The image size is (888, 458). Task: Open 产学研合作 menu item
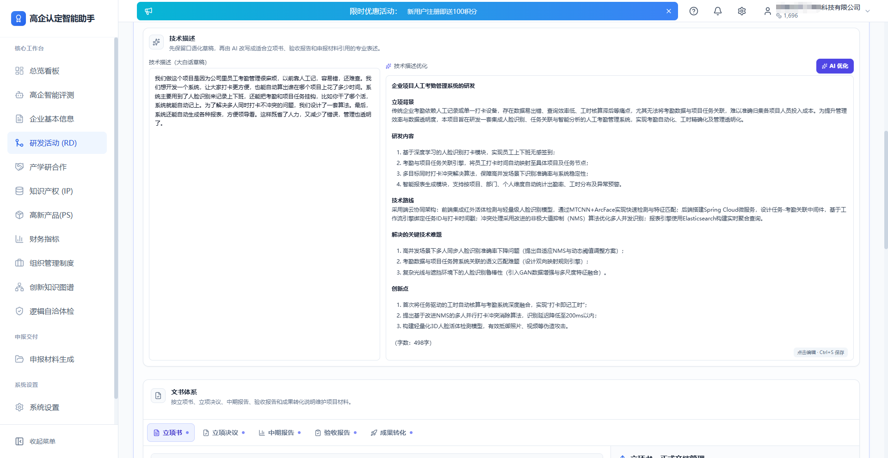57,167
